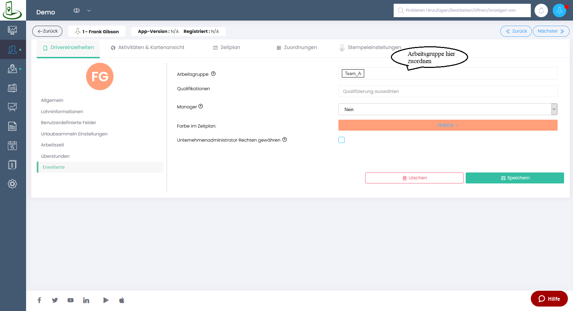
Task: Switch to Aktivitäten & Kartenansicht tab
Action: coord(147,48)
